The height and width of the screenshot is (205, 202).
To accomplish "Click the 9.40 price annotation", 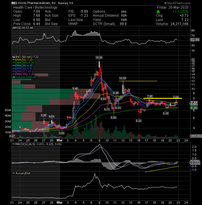I will pyautogui.click(x=75, y=88).
